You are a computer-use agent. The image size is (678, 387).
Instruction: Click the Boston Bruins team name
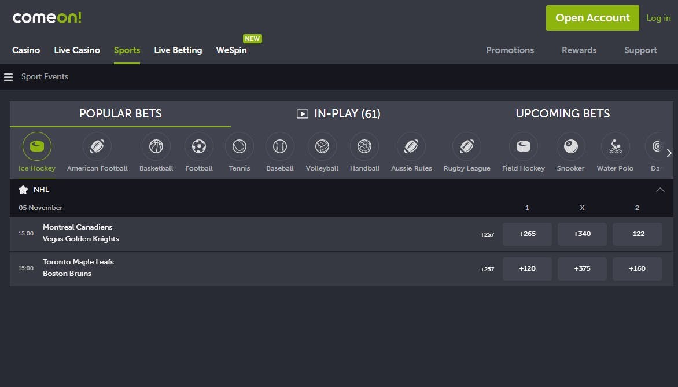click(67, 273)
